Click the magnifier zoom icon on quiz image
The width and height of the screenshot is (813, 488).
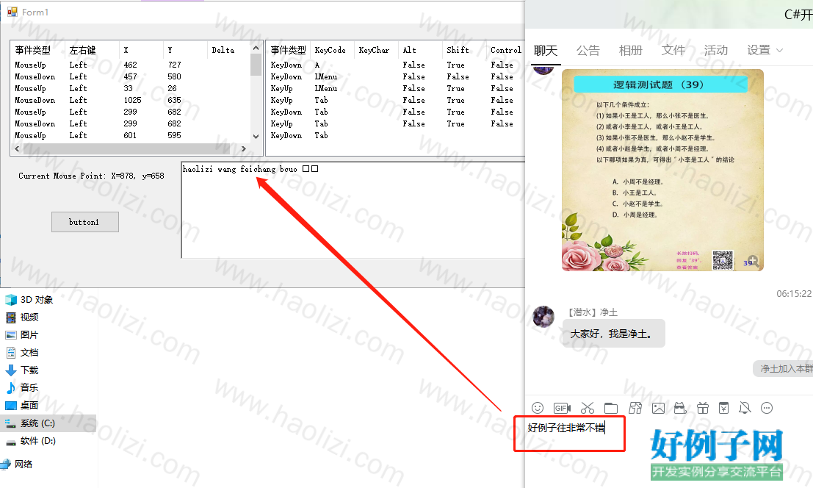(x=752, y=261)
